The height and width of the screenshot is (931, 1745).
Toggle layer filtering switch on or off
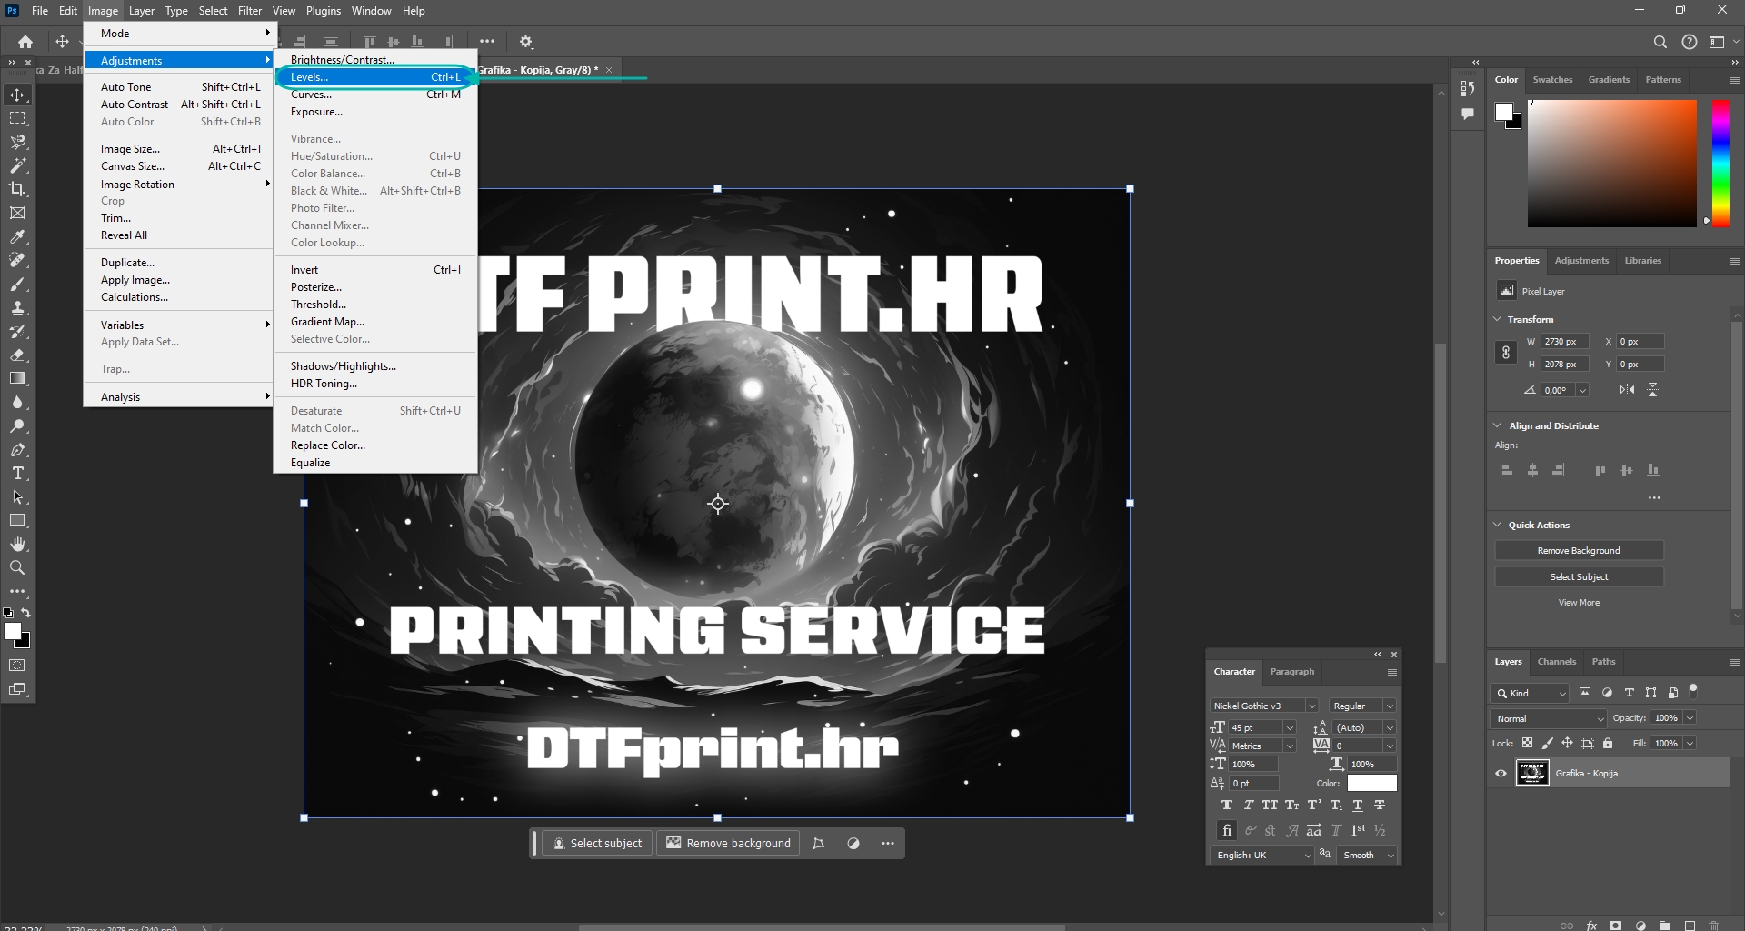click(x=1693, y=692)
